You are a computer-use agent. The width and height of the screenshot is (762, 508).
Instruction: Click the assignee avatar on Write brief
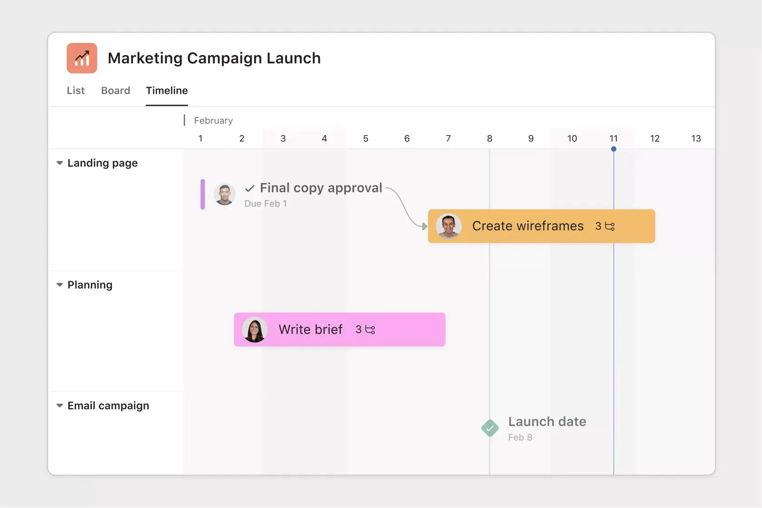pos(254,330)
